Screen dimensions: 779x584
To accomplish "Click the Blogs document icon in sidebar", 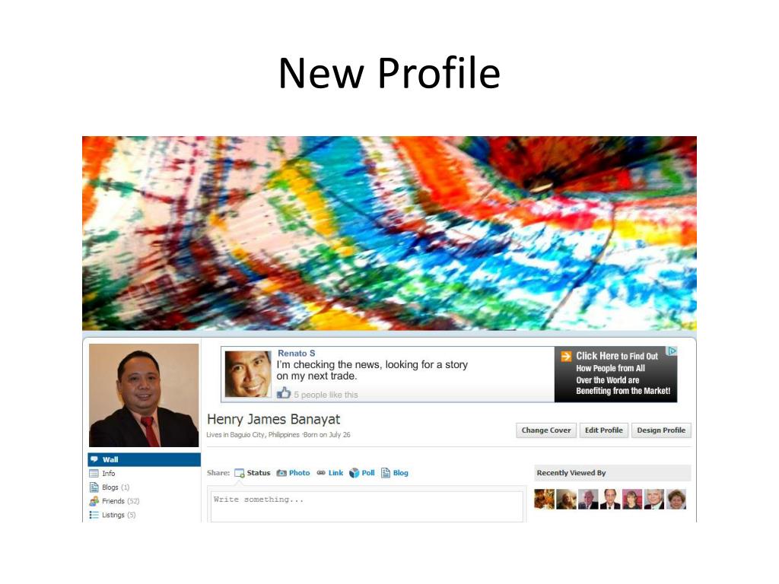I will pos(94,487).
